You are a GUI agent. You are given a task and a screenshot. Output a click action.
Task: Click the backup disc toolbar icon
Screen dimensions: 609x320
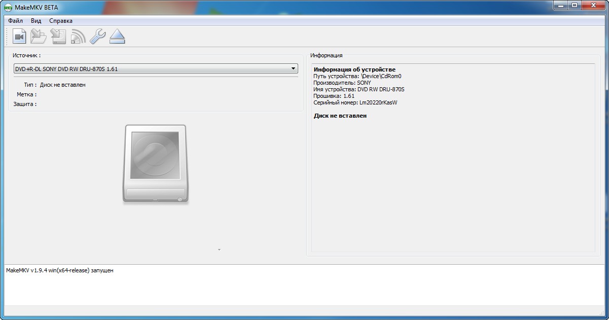(58, 37)
